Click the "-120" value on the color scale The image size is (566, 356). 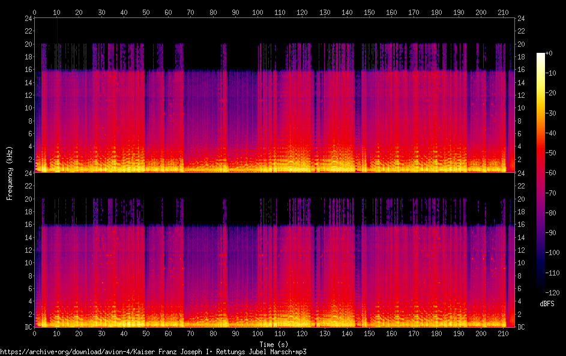tap(553, 292)
